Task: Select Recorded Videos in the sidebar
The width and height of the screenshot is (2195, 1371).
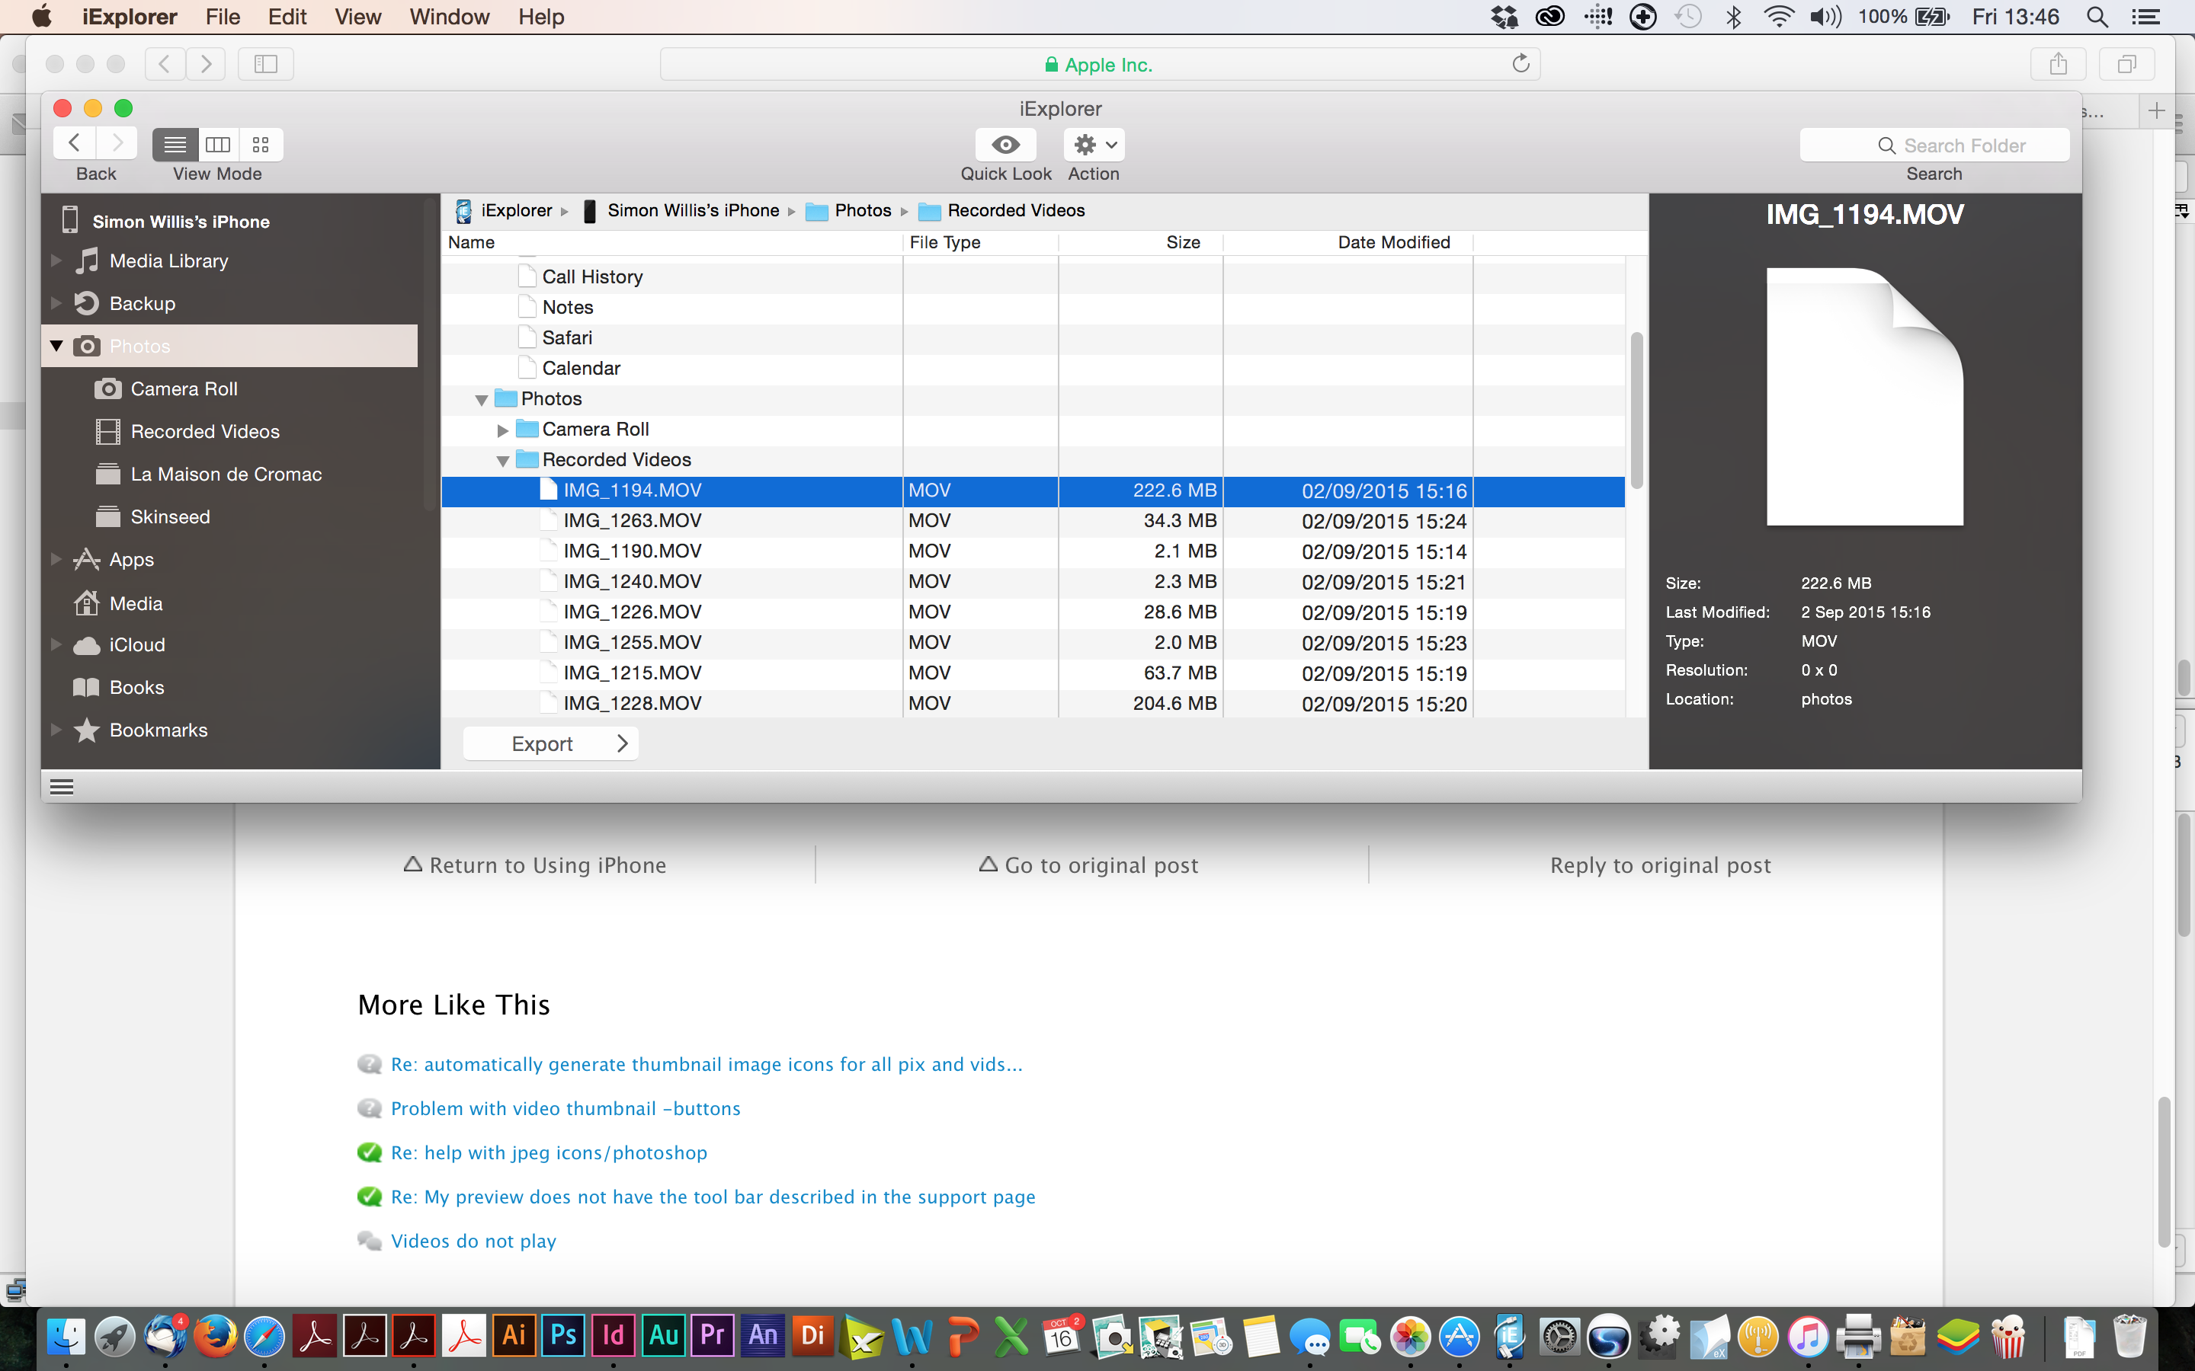Action: [x=205, y=432]
